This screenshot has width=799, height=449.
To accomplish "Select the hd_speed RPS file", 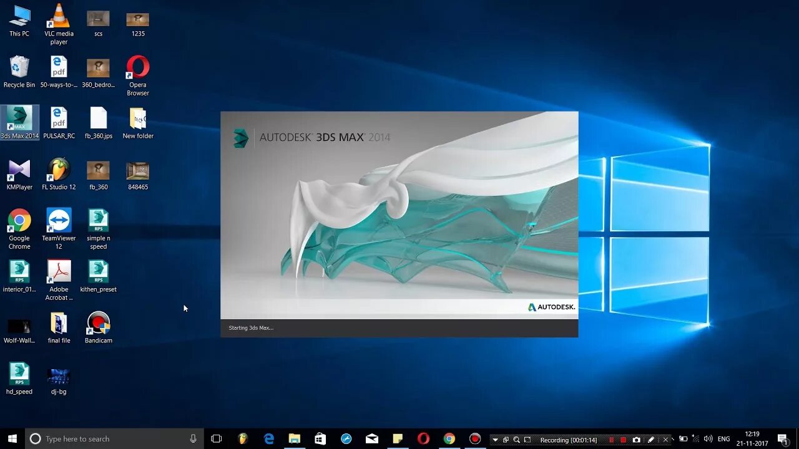I will [x=19, y=379].
